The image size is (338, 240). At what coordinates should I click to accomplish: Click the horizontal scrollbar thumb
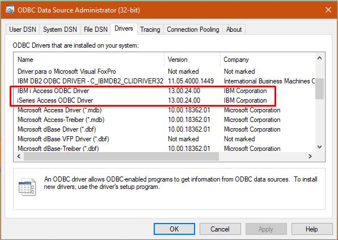click(121, 157)
